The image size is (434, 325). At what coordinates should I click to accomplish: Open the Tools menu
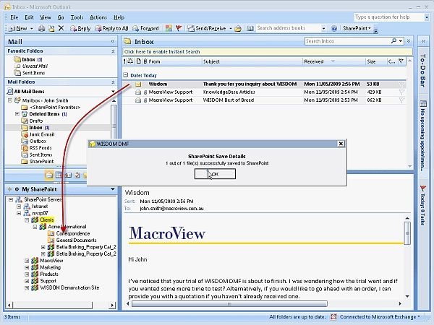tap(77, 17)
